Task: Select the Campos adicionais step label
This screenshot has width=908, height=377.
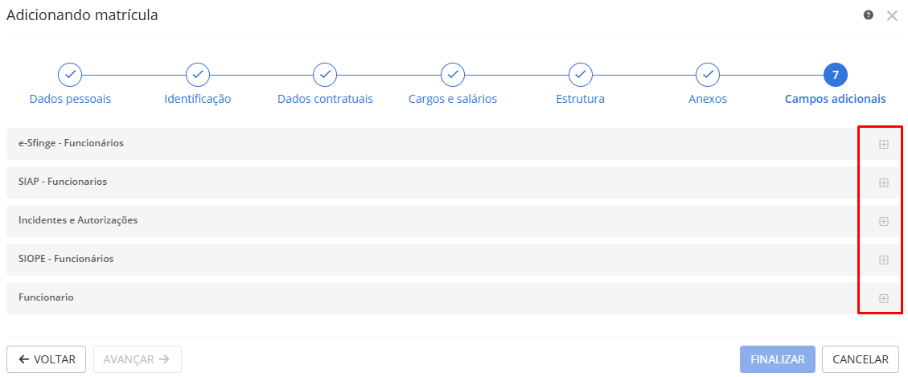Action: (x=836, y=99)
